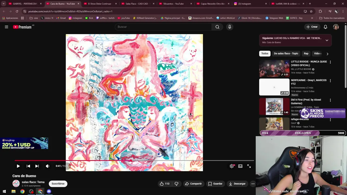Go to YouTube Premium home logo

pos(22,27)
